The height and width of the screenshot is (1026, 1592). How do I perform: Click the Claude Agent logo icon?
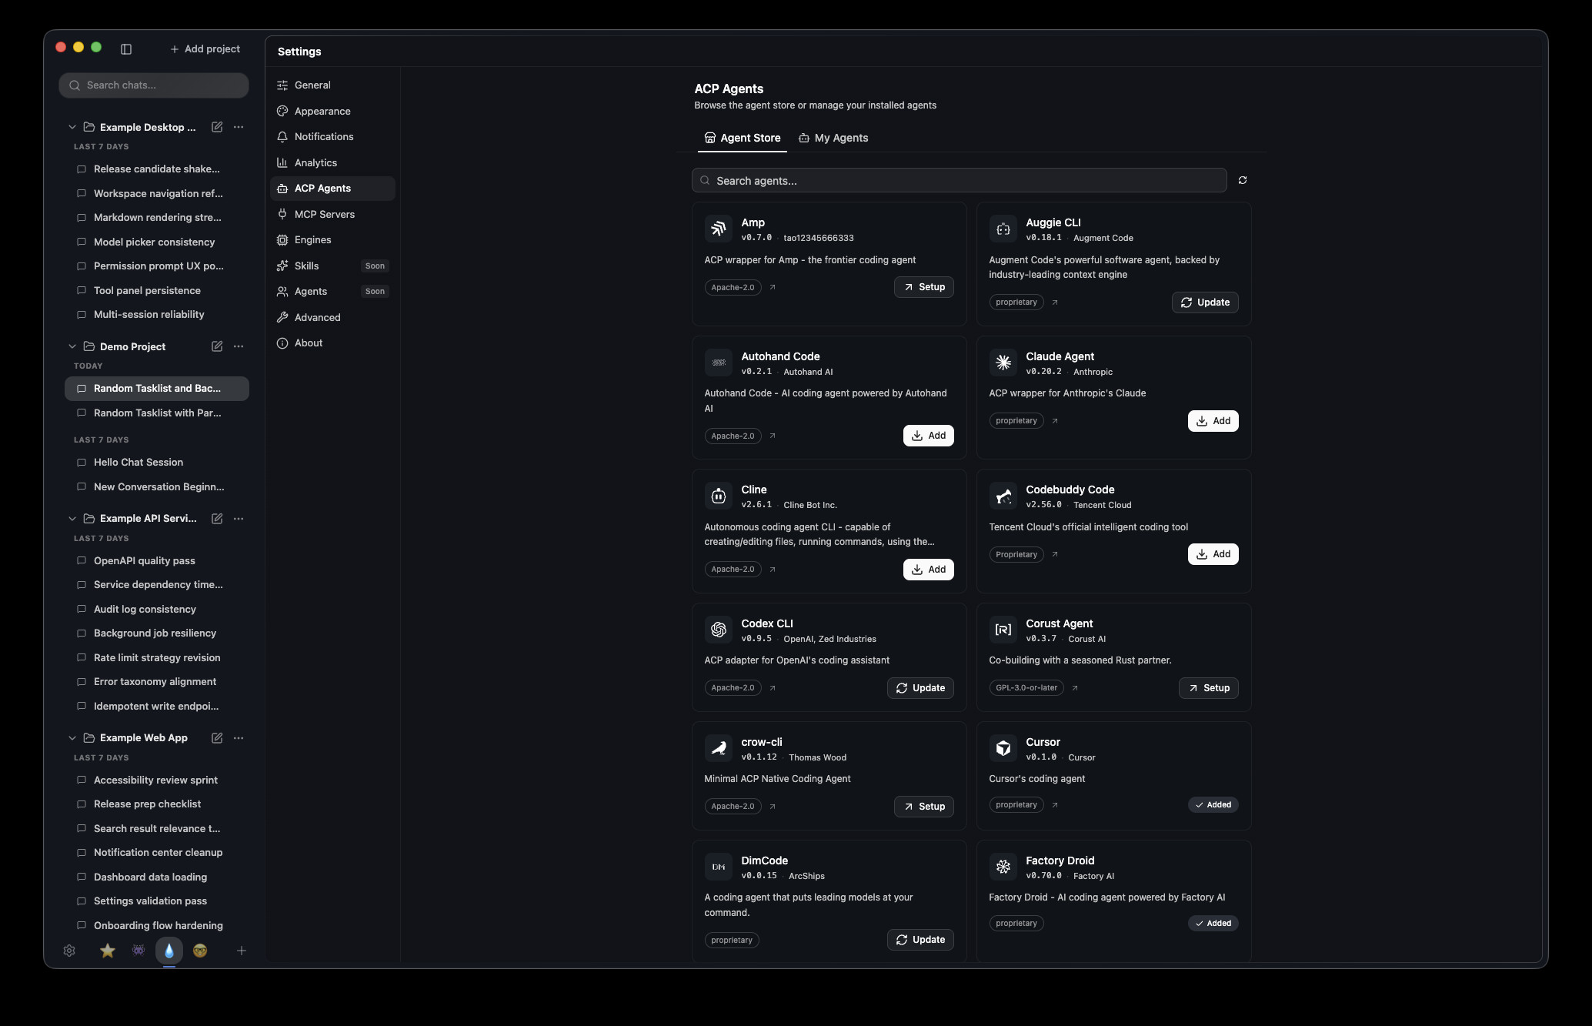point(1003,363)
